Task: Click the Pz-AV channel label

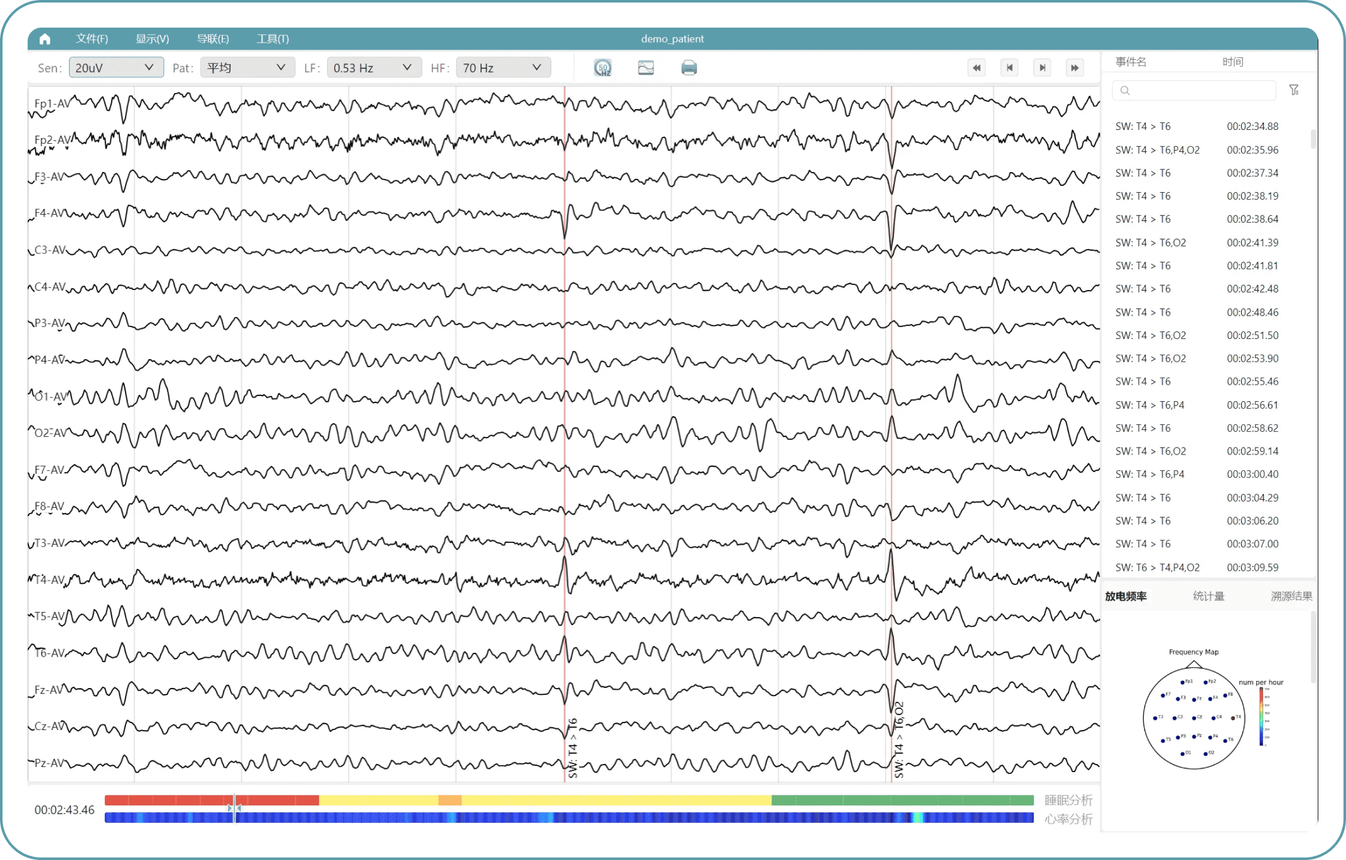Action: coord(50,763)
